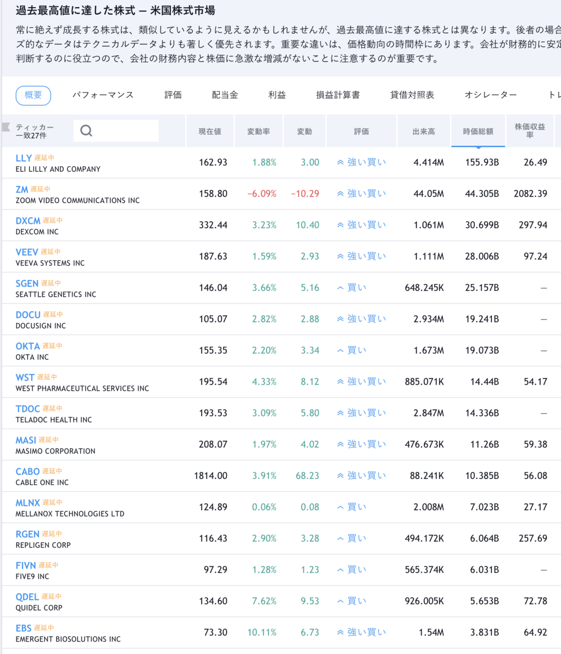This screenshot has width=561, height=654.
Task: Open the オシレーター tab
Action: [x=491, y=95]
